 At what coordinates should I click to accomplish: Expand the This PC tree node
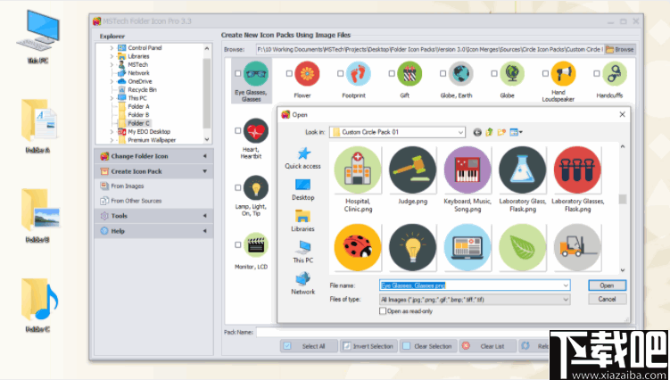pos(112,98)
